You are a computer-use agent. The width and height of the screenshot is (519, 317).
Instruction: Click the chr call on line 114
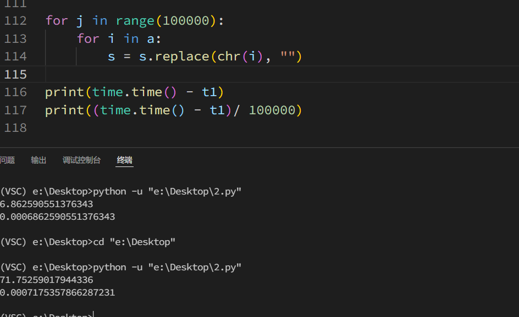tap(229, 57)
